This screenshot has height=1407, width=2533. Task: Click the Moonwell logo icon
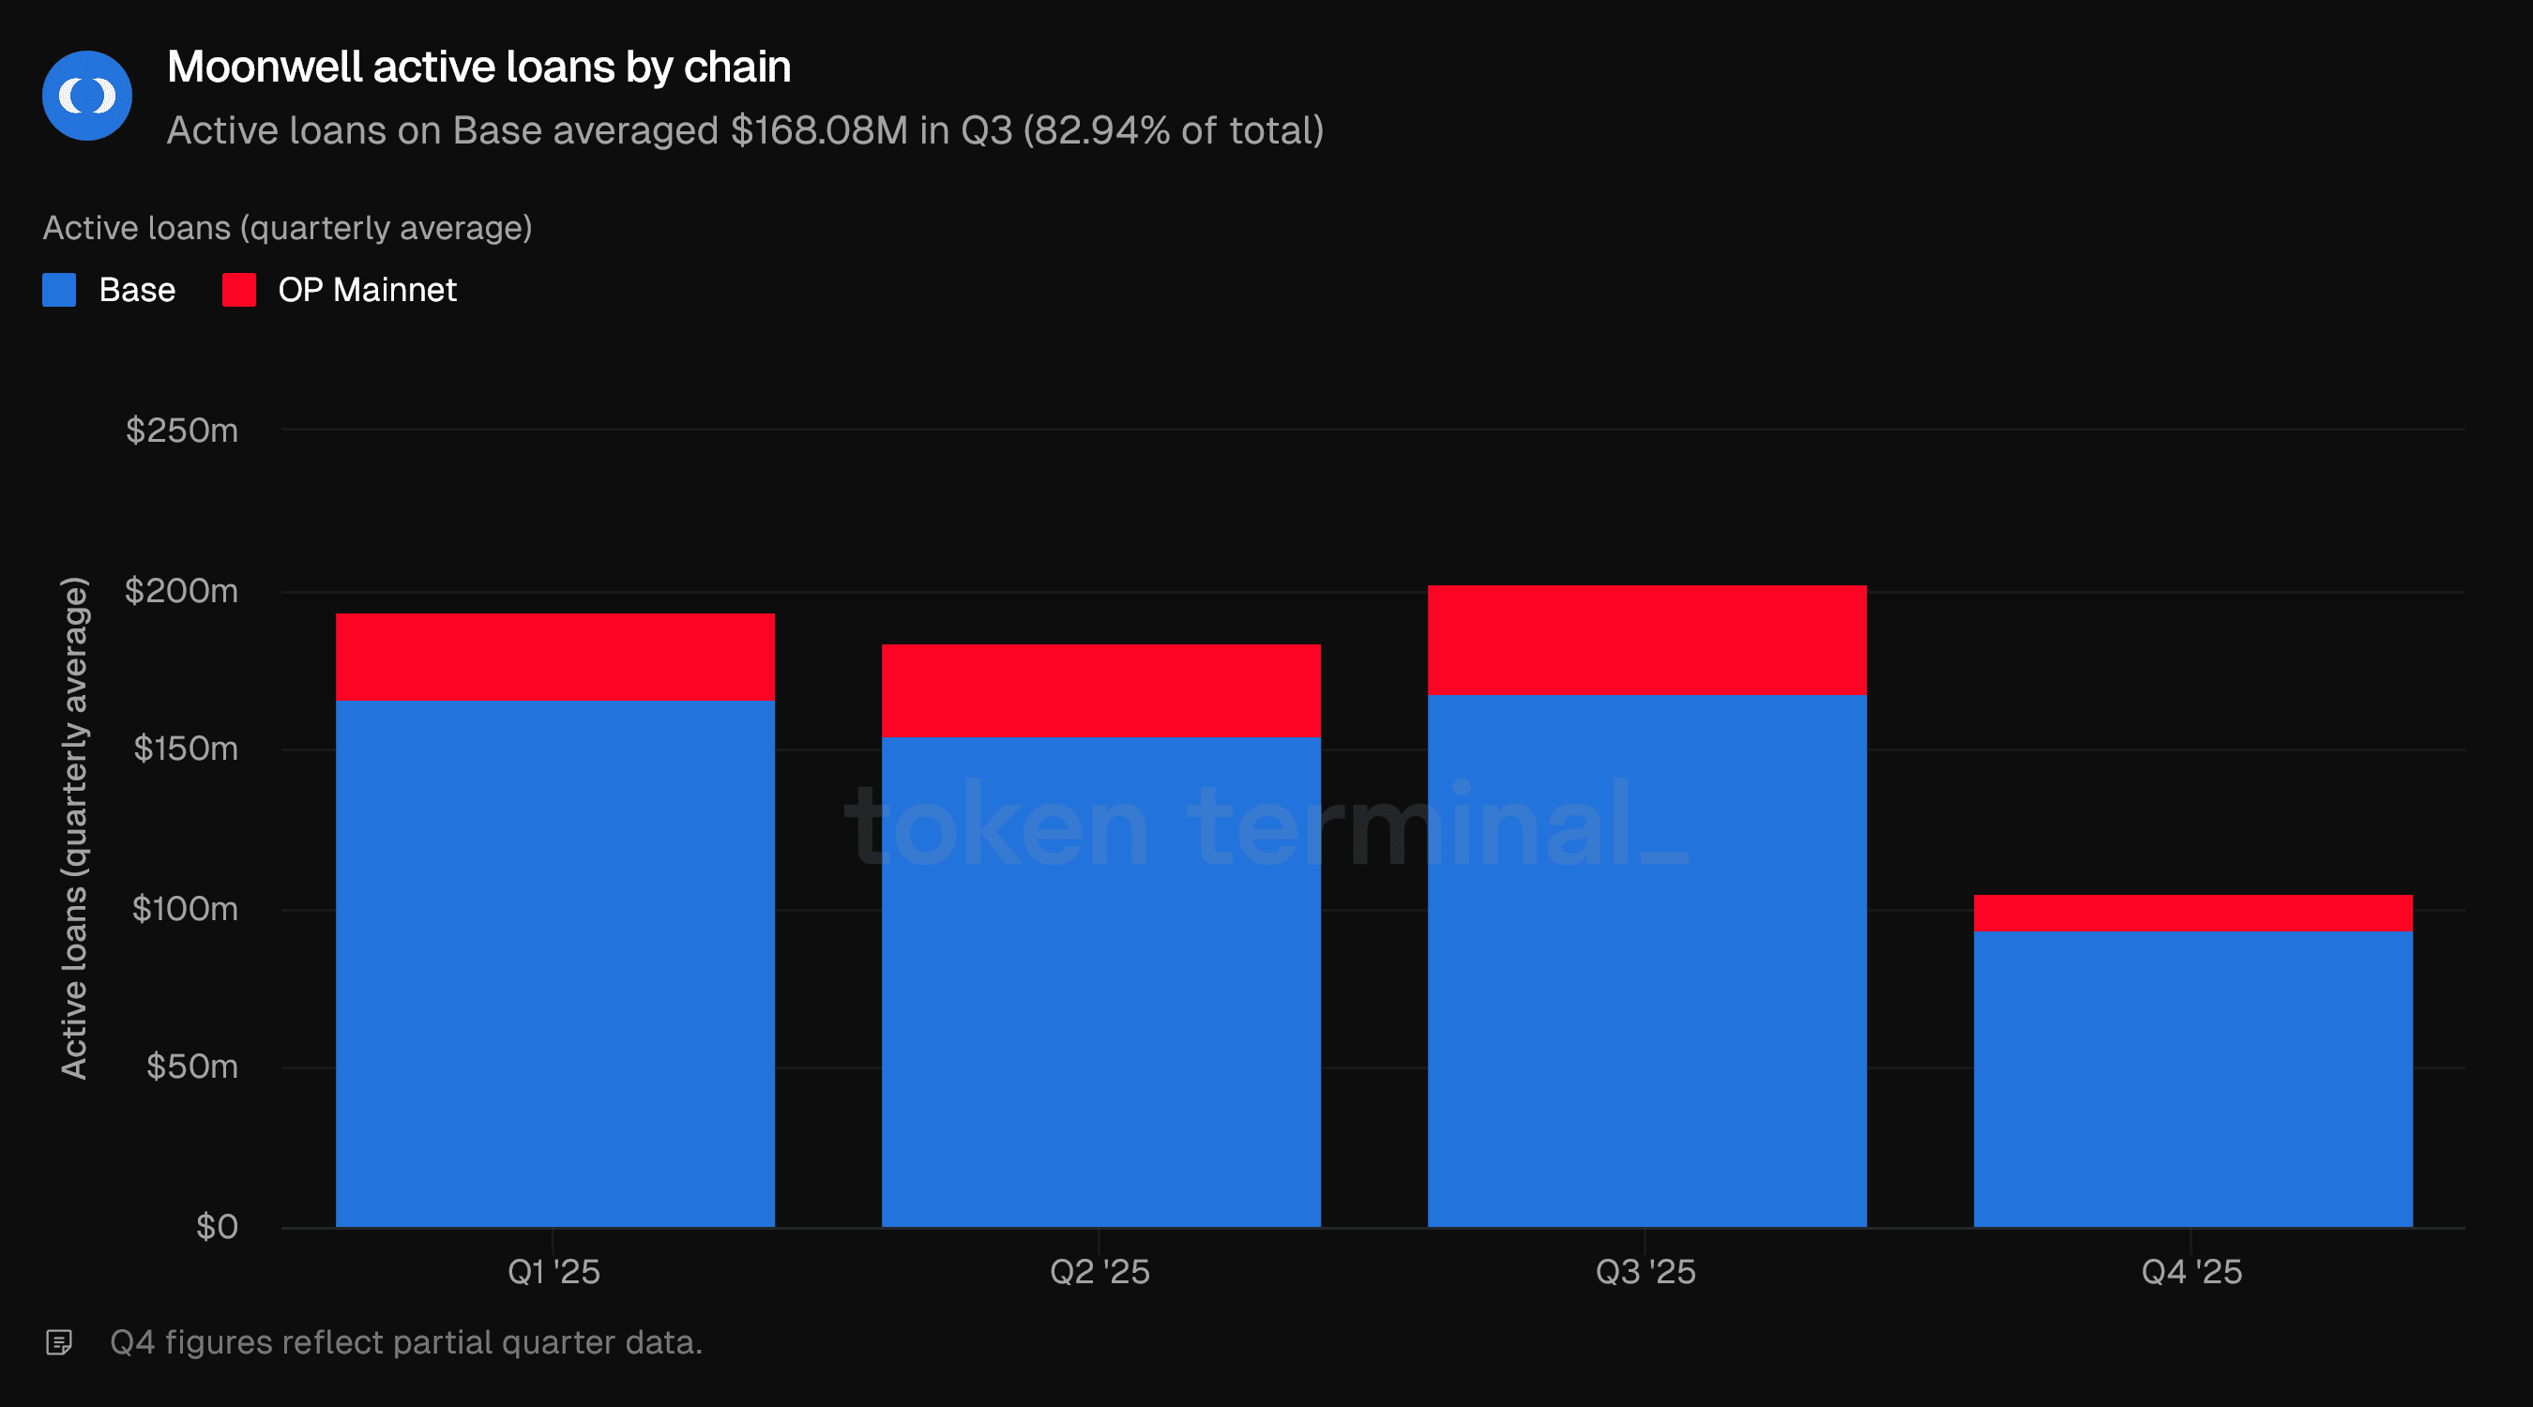point(86,97)
